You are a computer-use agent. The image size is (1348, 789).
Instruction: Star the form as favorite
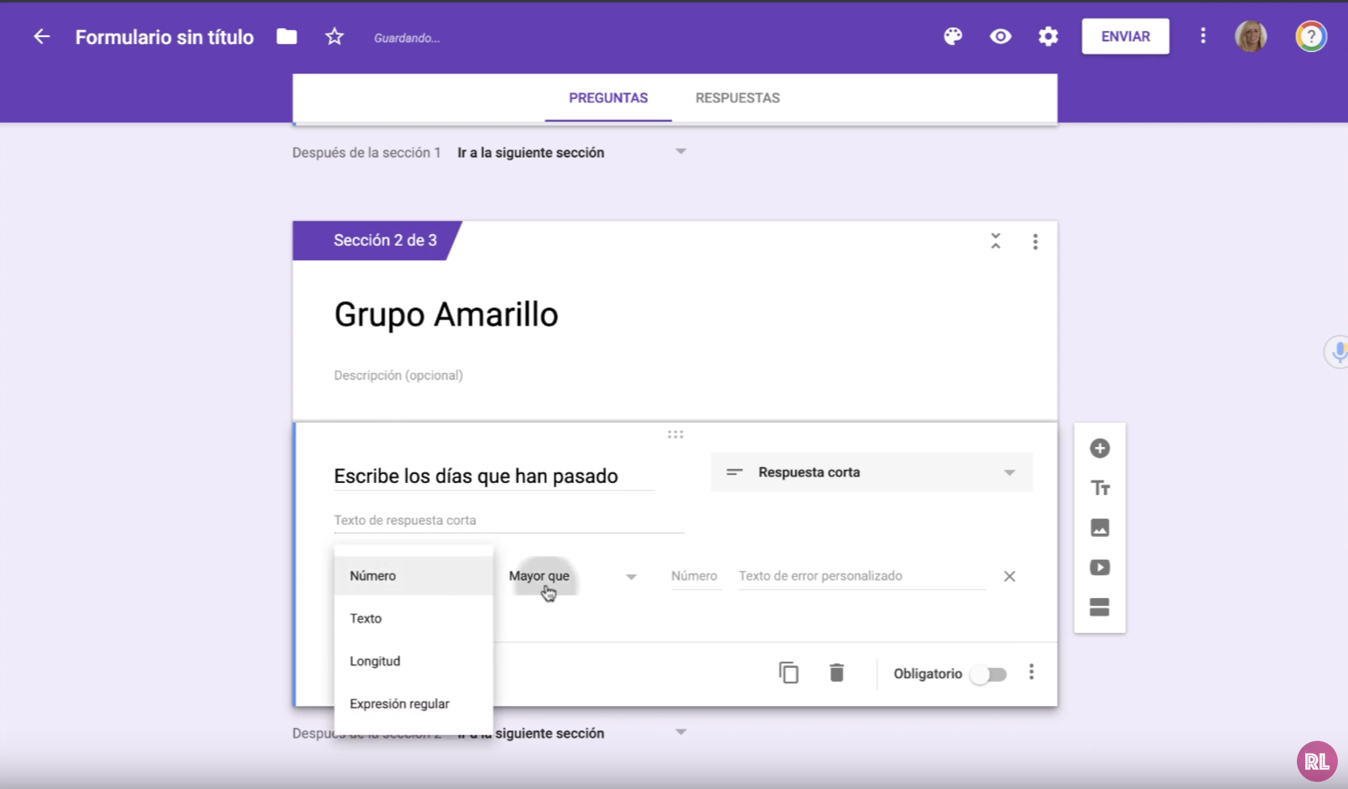click(x=334, y=37)
